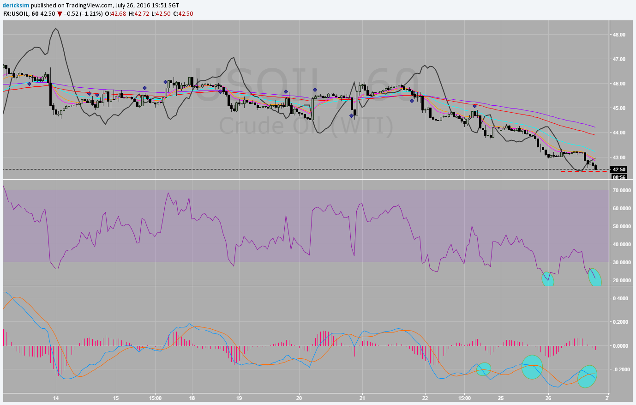Click the 48.00 price axis label
636x405 pixels.
pyautogui.click(x=619, y=35)
